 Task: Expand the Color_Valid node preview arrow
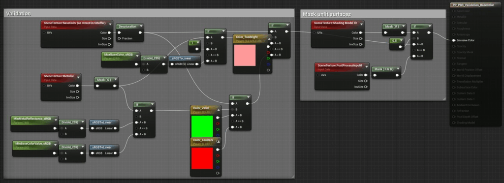[219, 110]
